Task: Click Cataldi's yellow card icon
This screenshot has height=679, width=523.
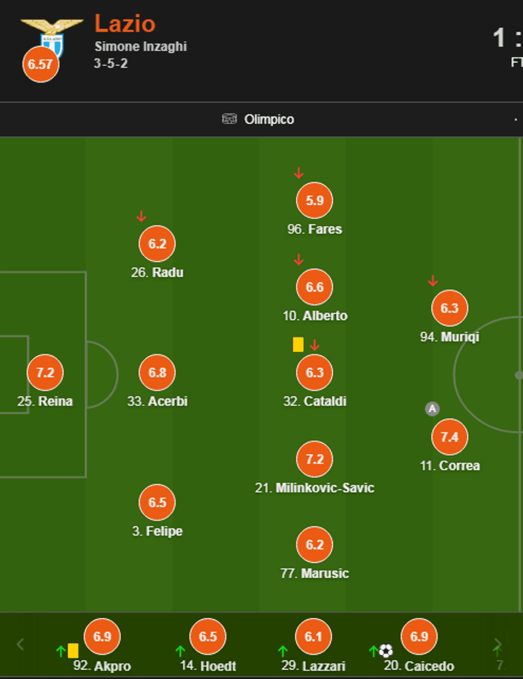Action: click(x=298, y=345)
